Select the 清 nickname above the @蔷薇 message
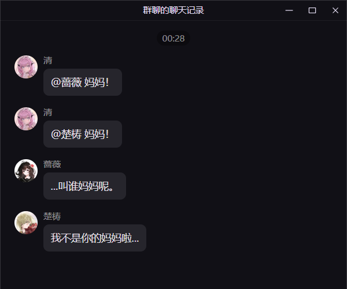The image size is (347, 289). pos(48,61)
